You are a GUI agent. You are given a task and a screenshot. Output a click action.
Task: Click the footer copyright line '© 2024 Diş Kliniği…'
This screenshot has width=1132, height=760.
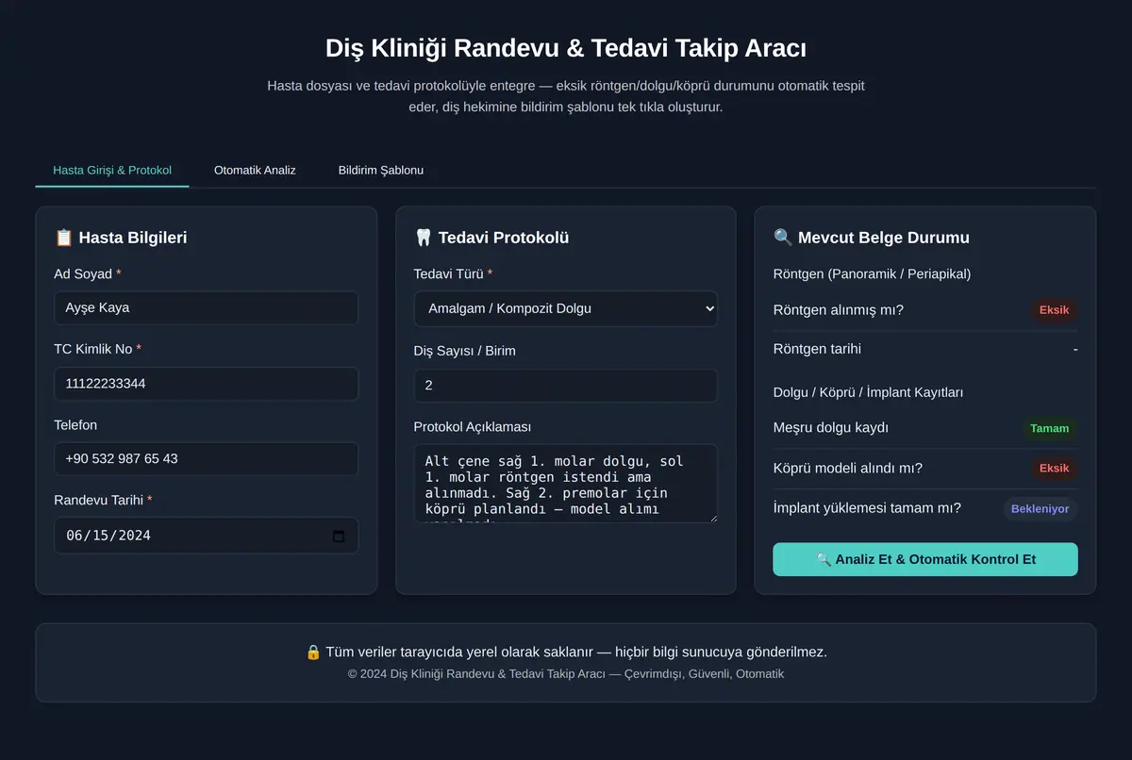click(566, 674)
